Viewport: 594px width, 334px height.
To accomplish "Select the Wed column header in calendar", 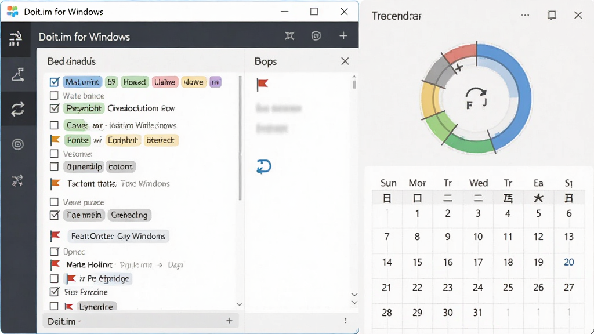I will [x=479, y=183].
